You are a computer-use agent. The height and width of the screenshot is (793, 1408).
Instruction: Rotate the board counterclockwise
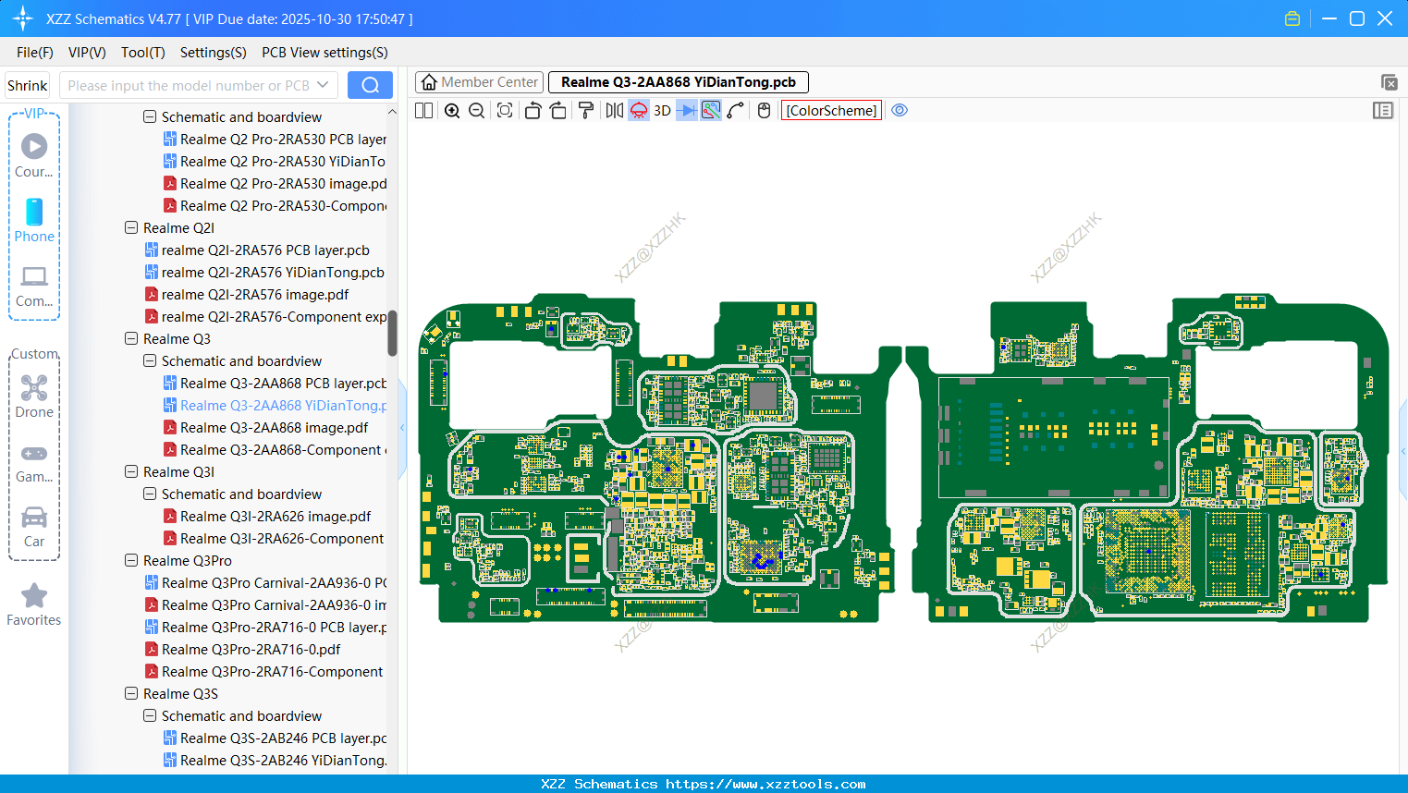pyautogui.click(x=533, y=111)
